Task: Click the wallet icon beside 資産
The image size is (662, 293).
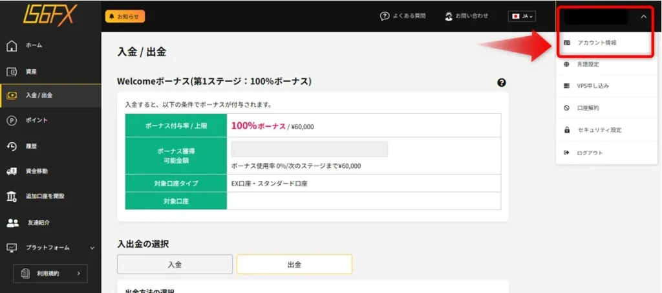Action: click(x=12, y=72)
